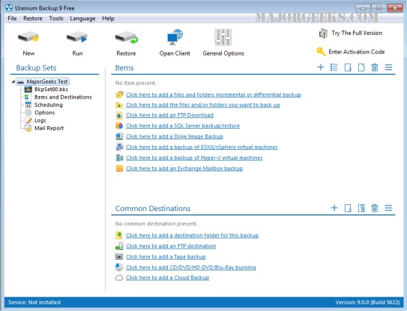The height and width of the screenshot is (311, 407).
Task: Click Service: Not installed status text
Action: 34,302
